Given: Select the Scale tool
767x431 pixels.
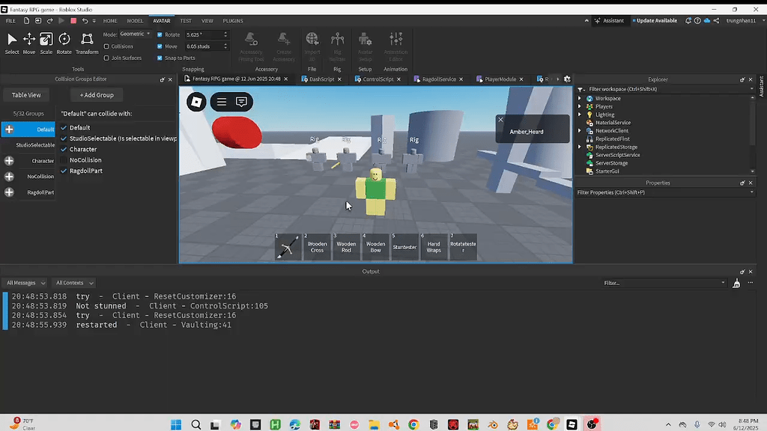Looking at the screenshot, I should [x=46, y=42].
